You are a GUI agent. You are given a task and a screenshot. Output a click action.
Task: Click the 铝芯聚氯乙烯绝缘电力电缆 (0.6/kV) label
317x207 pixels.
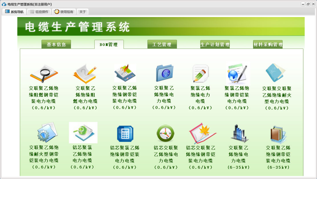tap(82, 157)
